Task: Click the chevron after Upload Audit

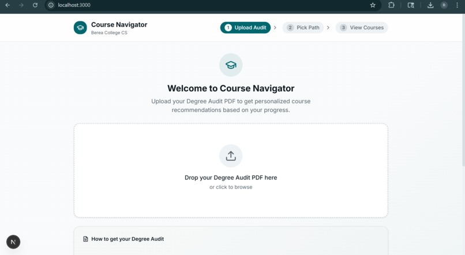Action: [x=275, y=28]
